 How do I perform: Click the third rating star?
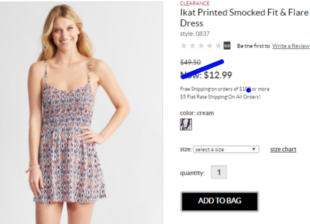coord(201,46)
